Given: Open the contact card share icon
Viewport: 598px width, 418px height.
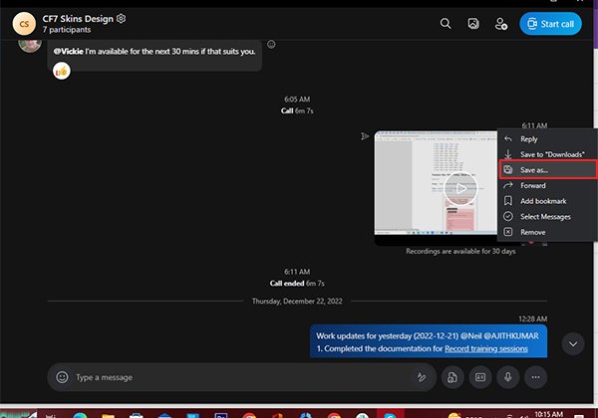Looking at the screenshot, I should click(479, 377).
